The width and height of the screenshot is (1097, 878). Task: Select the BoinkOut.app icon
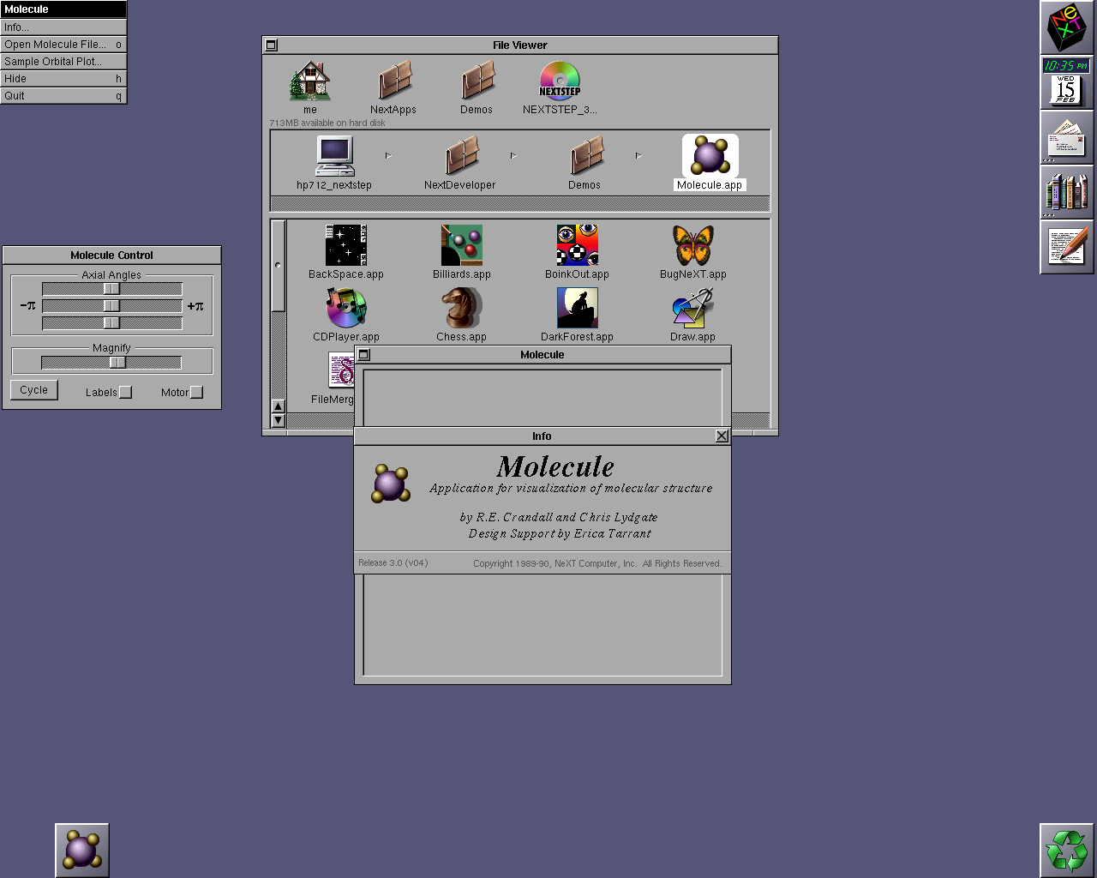click(577, 245)
